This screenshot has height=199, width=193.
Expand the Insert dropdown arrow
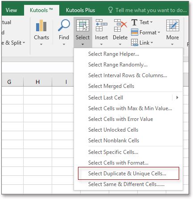(101, 44)
